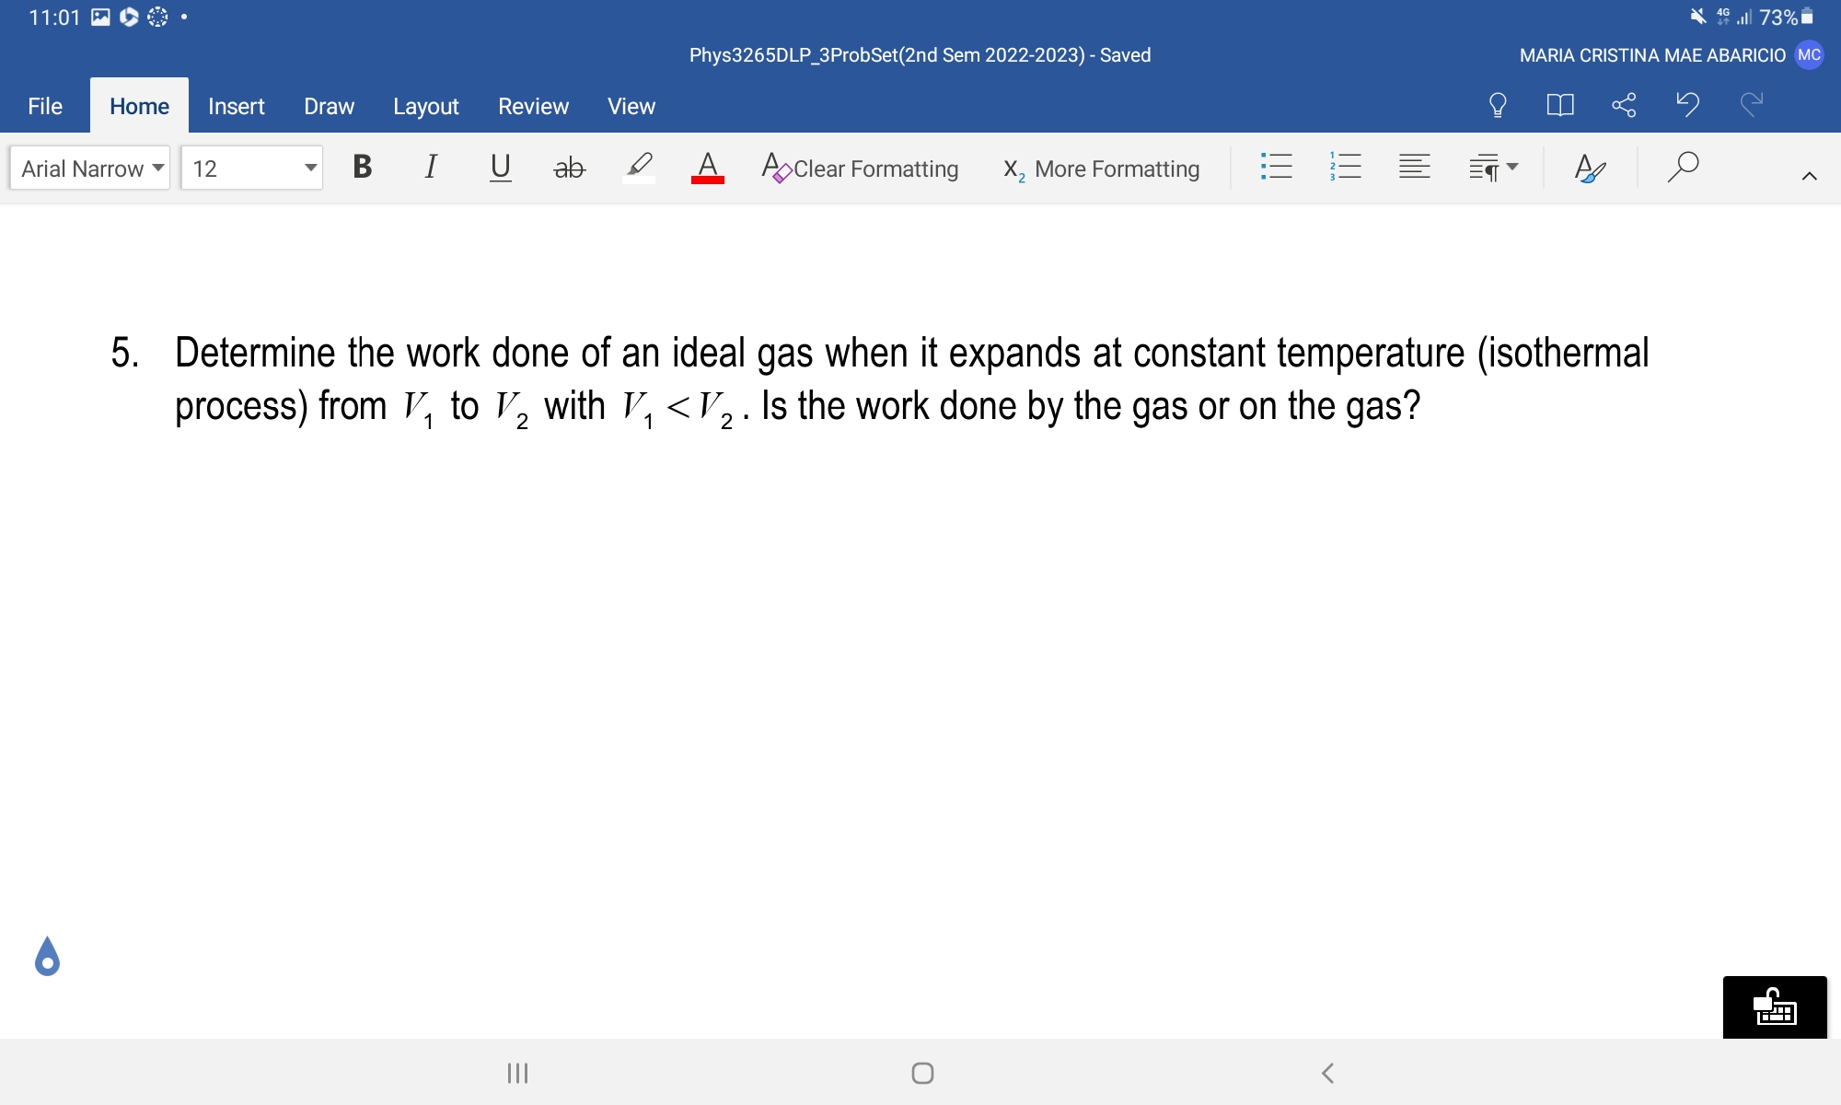Viewport: 1841px width, 1105px height.
Task: Switch to the Insert tab
Action: (x=237, y=106)
